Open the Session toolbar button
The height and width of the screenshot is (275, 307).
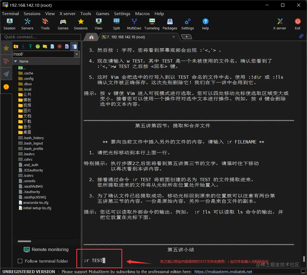9,24
